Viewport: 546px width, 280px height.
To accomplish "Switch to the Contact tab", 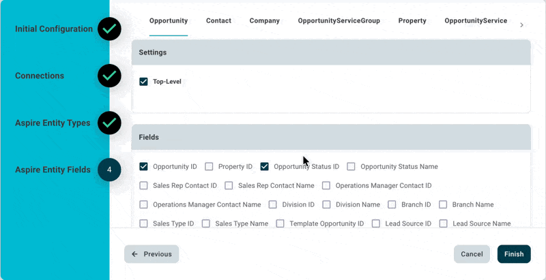I will [x=218, y=21].
